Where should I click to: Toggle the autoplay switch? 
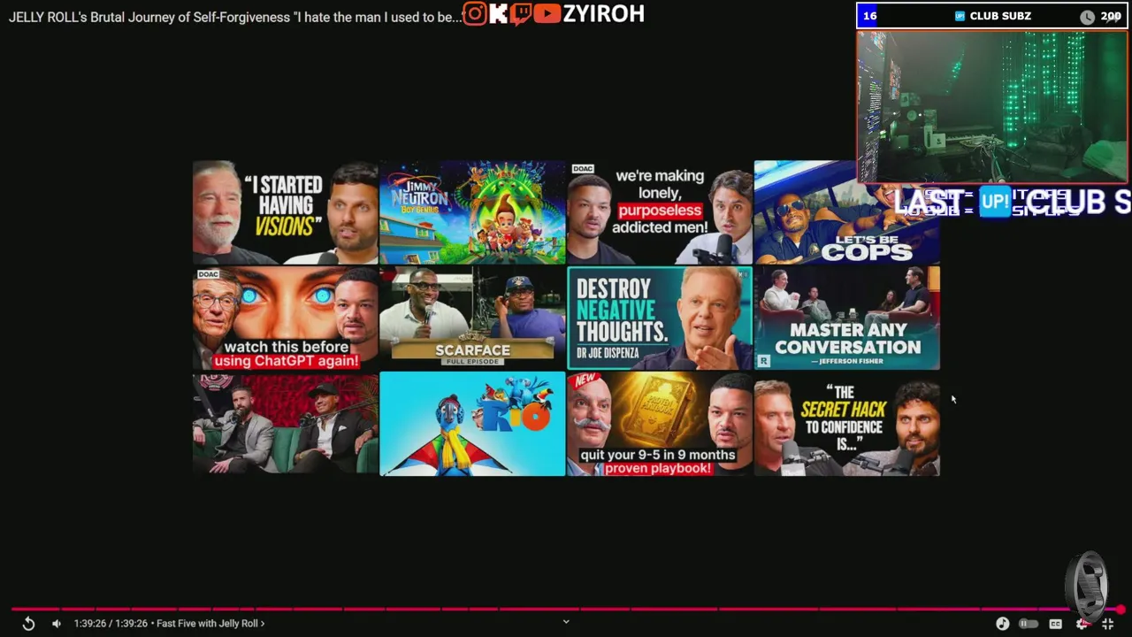point(1029,624)
